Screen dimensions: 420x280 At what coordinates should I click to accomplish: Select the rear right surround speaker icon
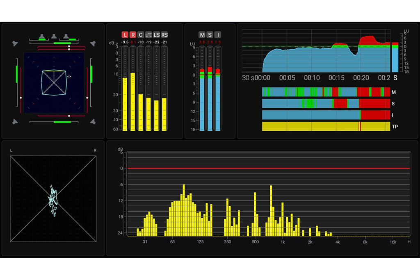93,122
